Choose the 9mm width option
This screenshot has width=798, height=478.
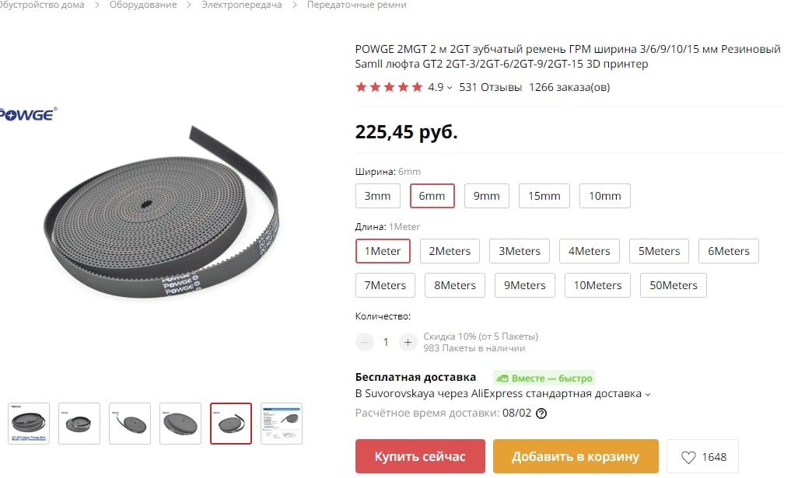point(487,196)
